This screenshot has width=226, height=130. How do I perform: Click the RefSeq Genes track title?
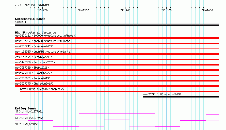tap(26, 108)
